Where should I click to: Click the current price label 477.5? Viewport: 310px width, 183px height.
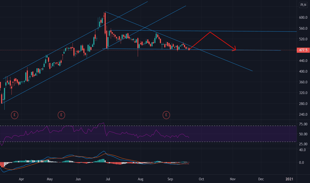tap(303, 50)
